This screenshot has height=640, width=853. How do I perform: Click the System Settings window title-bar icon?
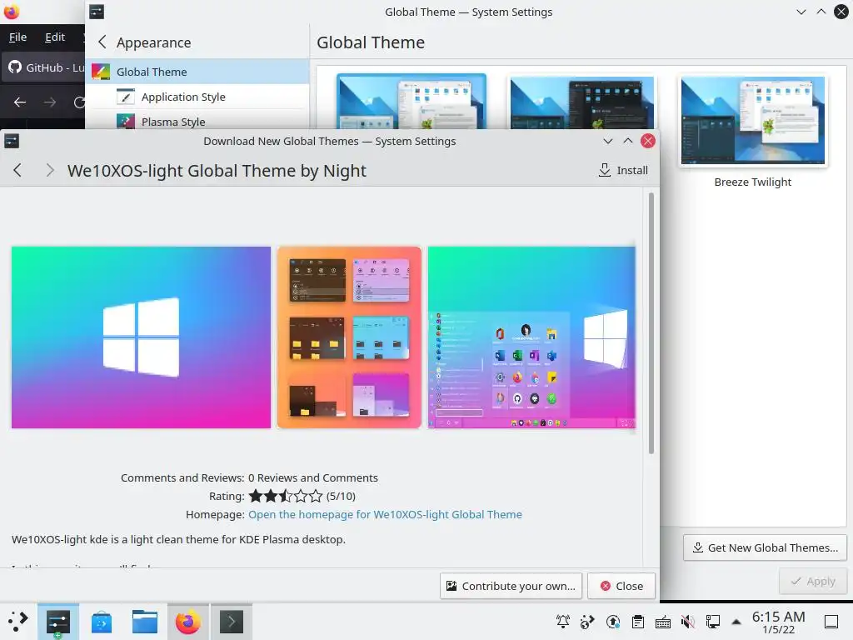tap(97, 12)
